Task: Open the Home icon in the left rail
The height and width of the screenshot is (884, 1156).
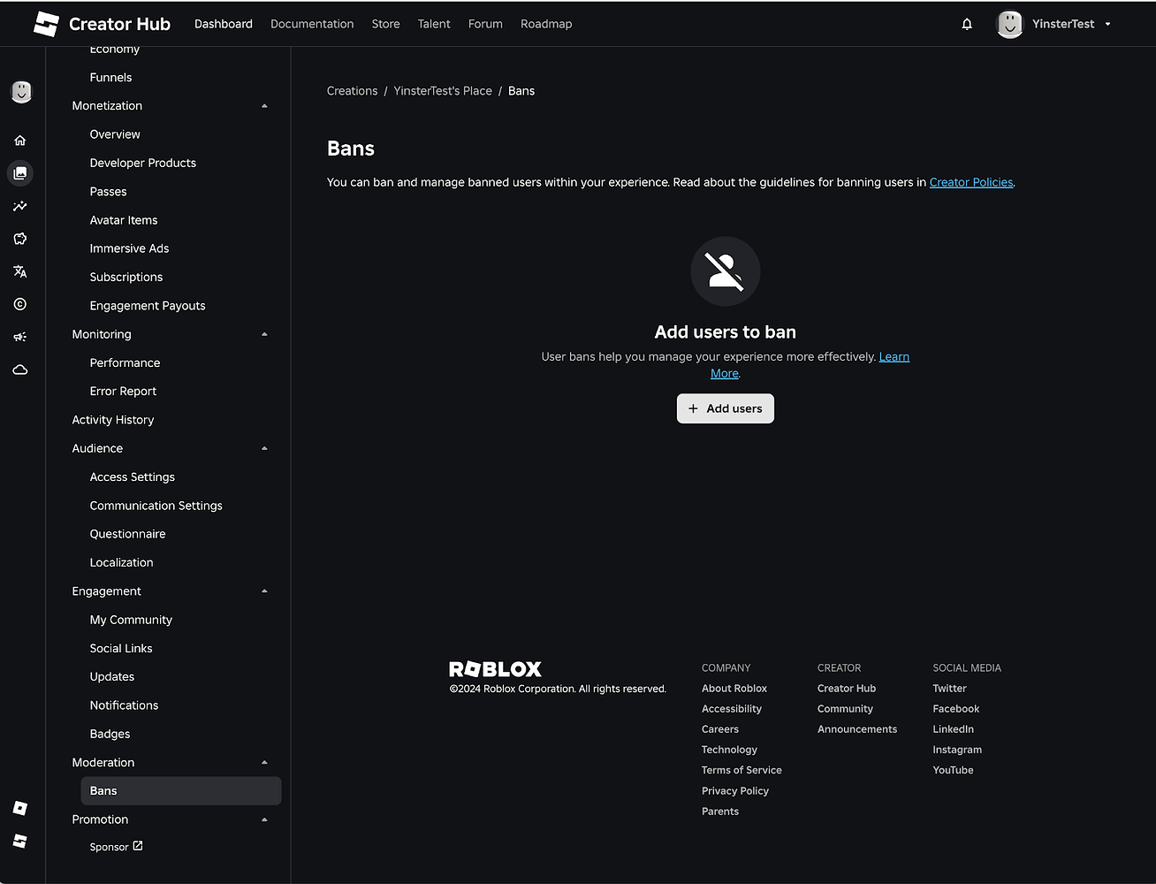Action: click(x=20, y=140)
